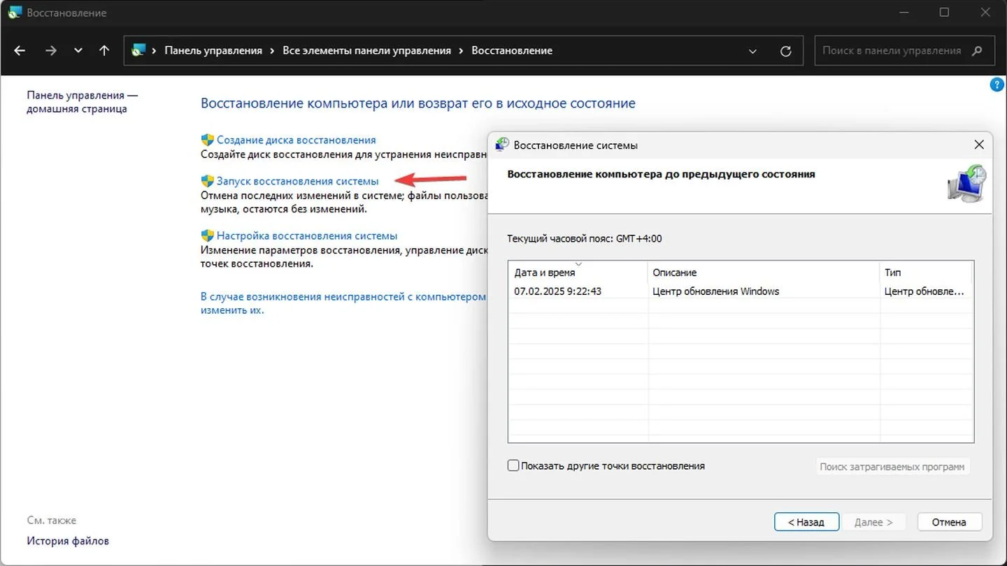
Task: Click the forward navigation arrow
Action: (x=50, y=50)
